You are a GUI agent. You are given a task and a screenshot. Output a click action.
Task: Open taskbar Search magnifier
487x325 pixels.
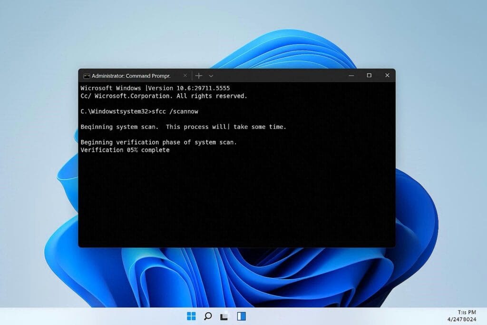point(208,316)
